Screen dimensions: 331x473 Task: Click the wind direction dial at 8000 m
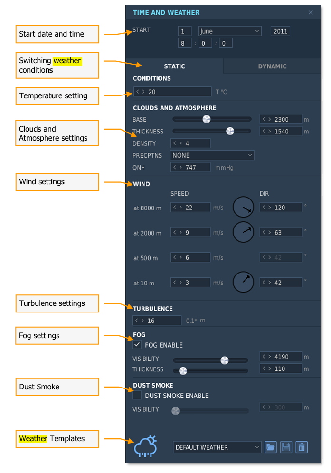click(x=243, y=207)
